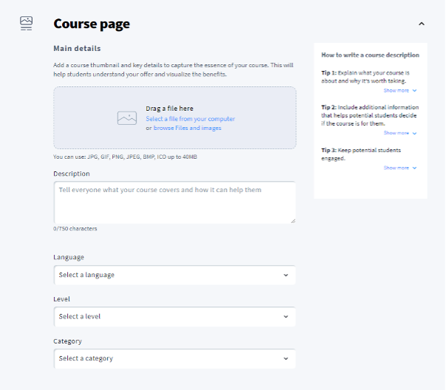
Task: Click the Description textarea resize handle
Action: [x=292, y=220]
